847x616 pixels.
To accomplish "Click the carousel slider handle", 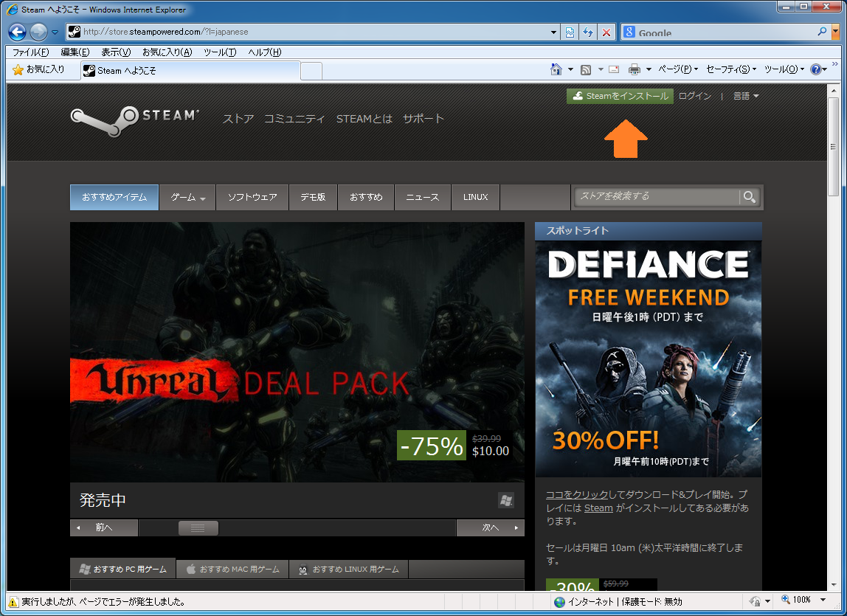I will point(198,528).
